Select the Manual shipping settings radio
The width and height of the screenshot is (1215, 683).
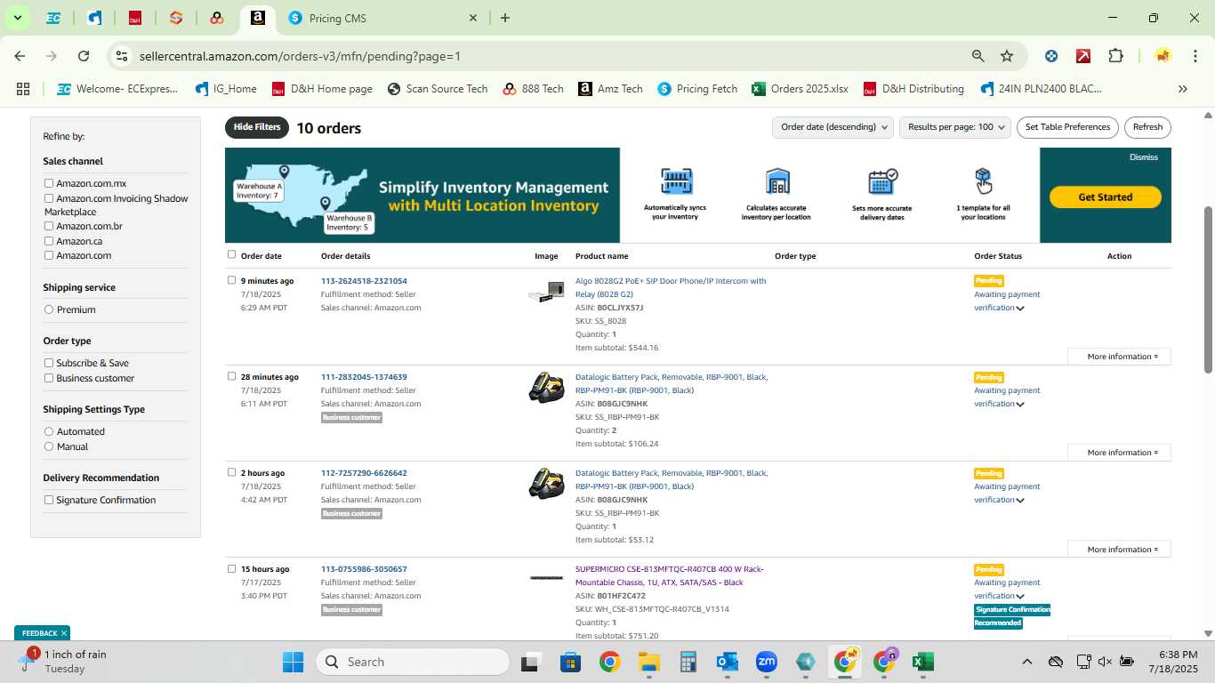coord(49,446)
